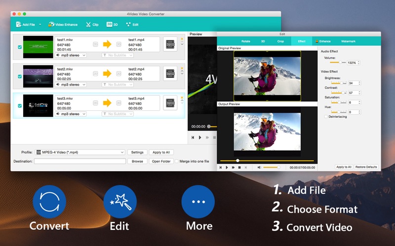Select the test3.mkv GoPro thumbnail

click(x=38, y=106)
